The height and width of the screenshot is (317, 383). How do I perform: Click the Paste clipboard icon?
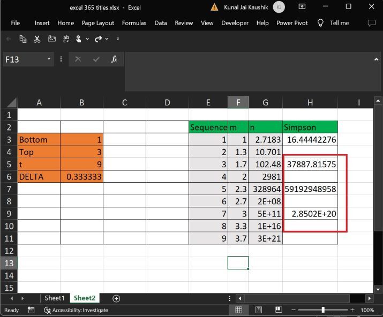51,39
